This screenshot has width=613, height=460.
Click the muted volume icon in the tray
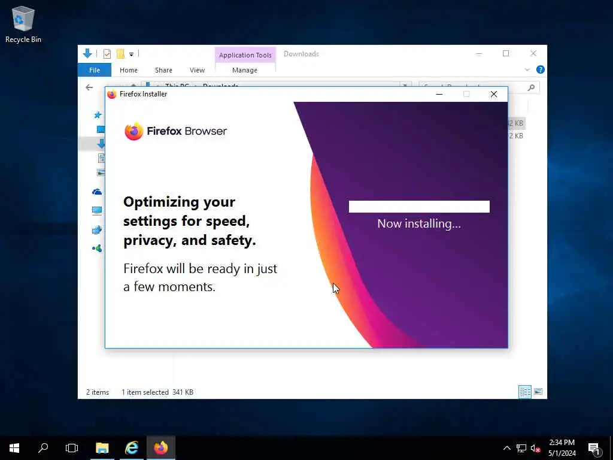[x=535, y=448]
